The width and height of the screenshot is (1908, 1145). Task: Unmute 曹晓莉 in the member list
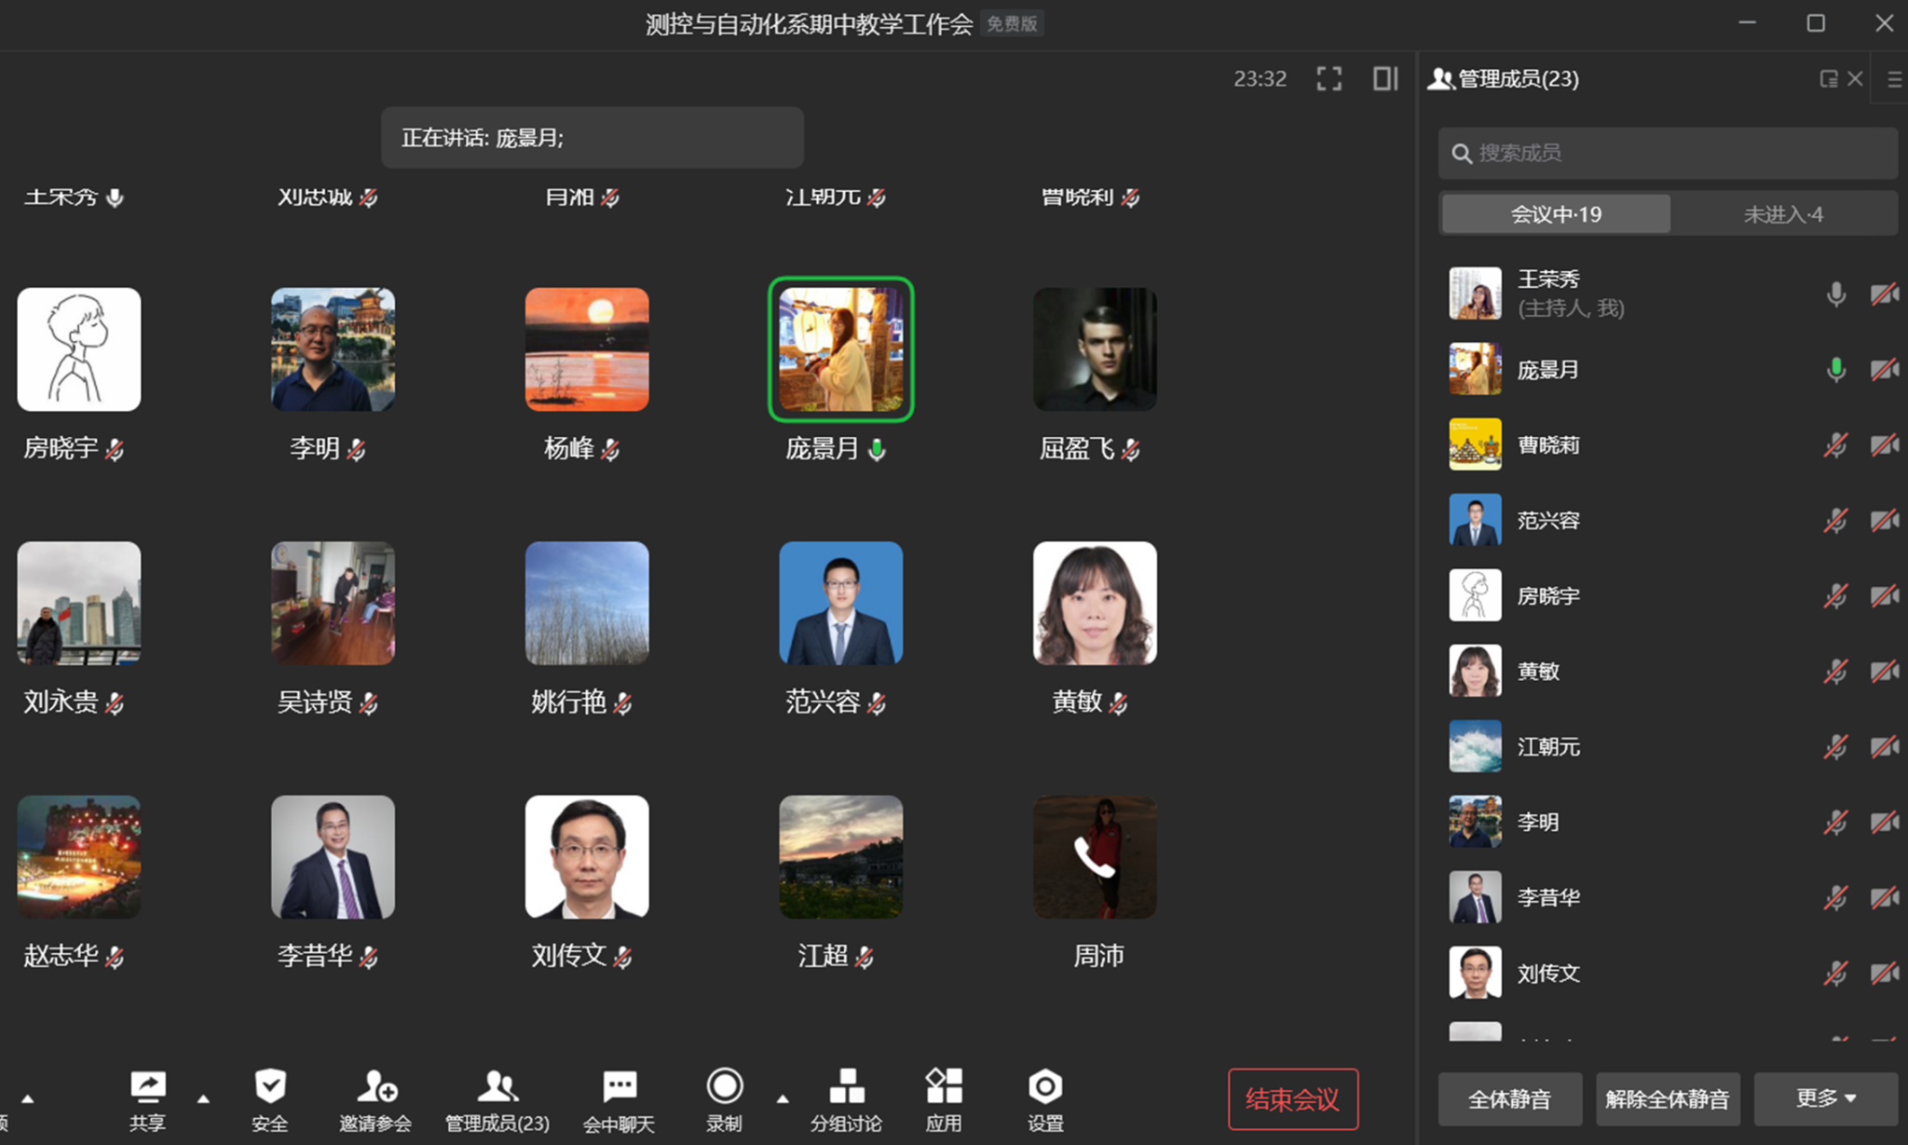click(1835, 445)
